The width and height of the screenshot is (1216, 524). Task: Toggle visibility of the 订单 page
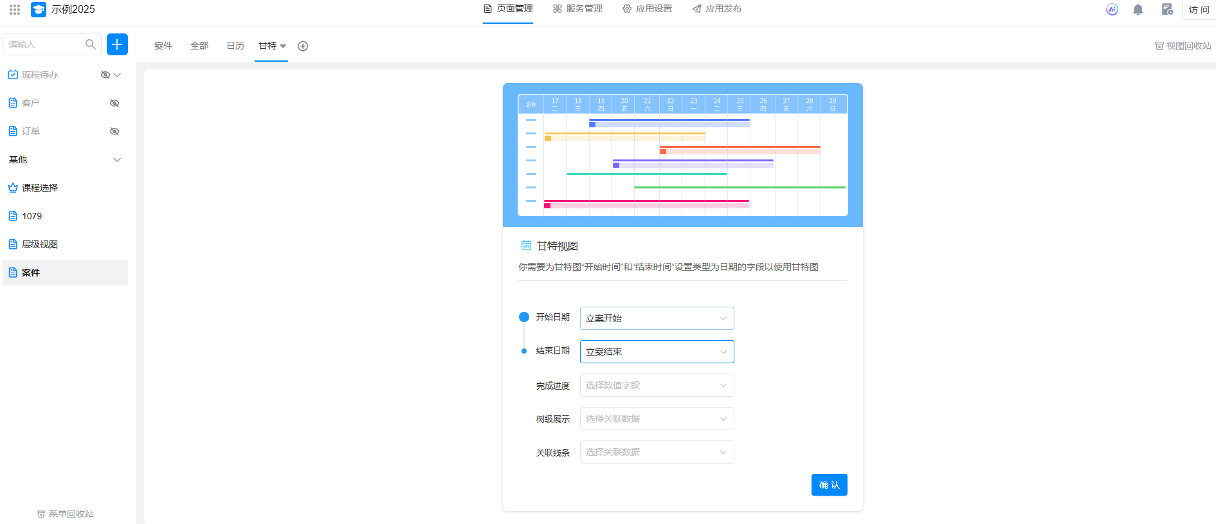[x=114, y=132]
